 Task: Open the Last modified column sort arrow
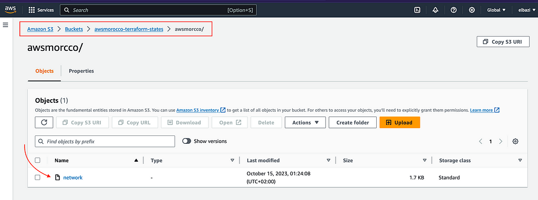pyautogui.click(x=328, y=160)
